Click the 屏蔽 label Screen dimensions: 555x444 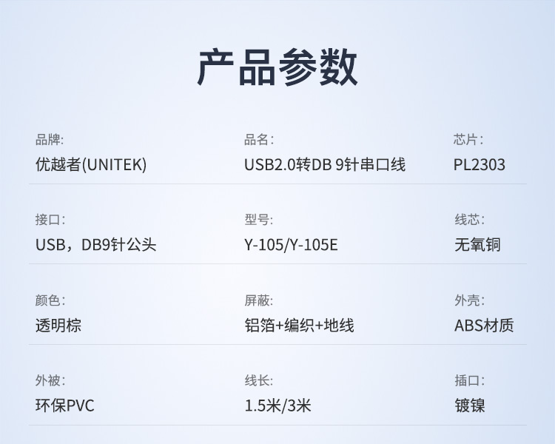[x=258, y=300]
